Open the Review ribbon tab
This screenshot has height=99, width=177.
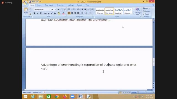(80, 5)
